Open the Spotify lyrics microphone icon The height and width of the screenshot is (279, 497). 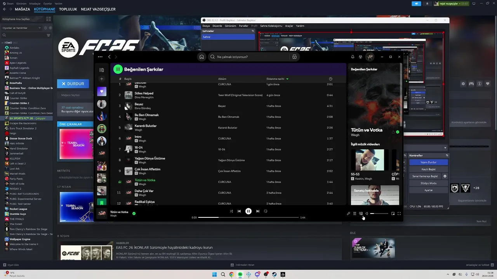click(x=348, y=214)
